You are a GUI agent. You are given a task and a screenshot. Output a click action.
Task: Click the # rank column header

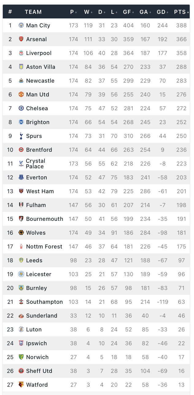[10, 12]
